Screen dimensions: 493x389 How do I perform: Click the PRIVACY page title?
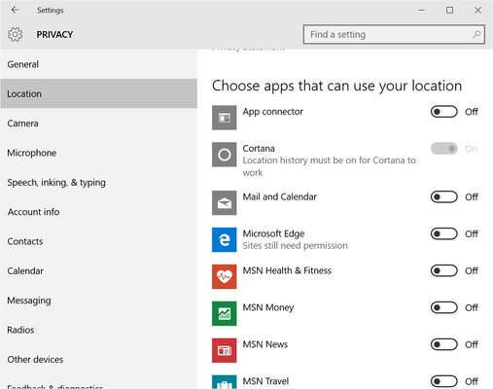pyautogui.click(x=54, y=34)
